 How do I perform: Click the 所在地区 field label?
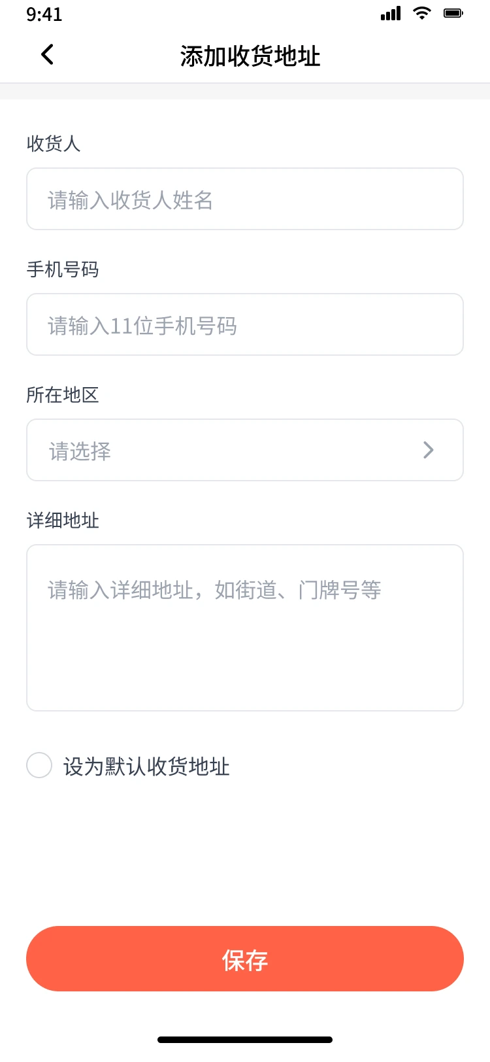click(x=63, y=395)
